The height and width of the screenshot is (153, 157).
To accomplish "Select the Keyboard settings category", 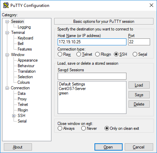I will point(25,38).
